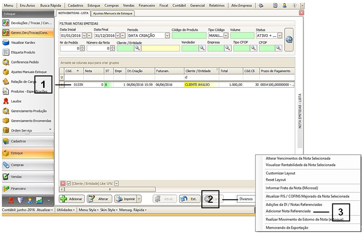363x234 pixels.
Task: Open the Data Inicial date picker dropdown
Action: (x=84, y=36)
